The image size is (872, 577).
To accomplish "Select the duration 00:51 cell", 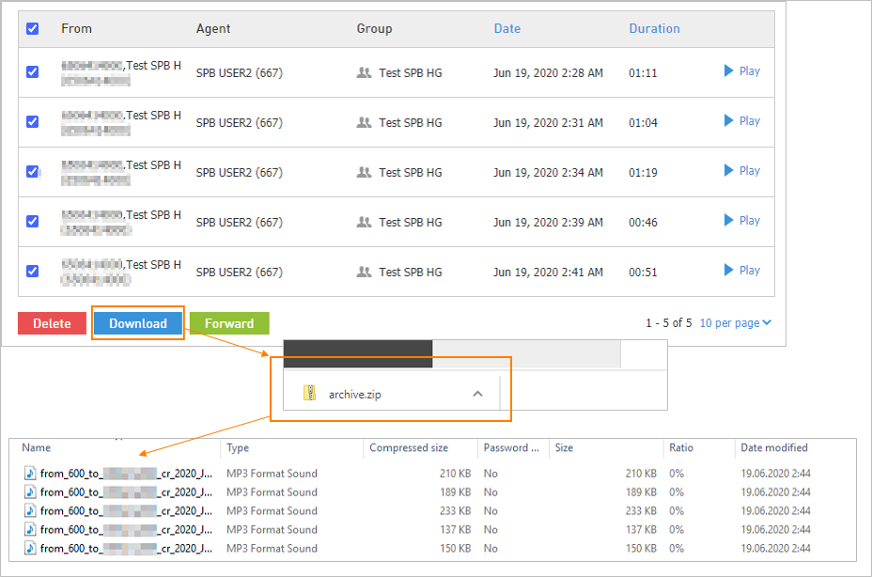I will (643, 273).
